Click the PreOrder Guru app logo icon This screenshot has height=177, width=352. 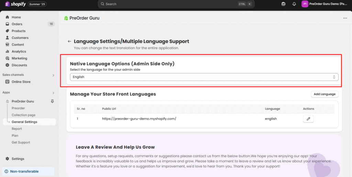(x=66, y=18)
